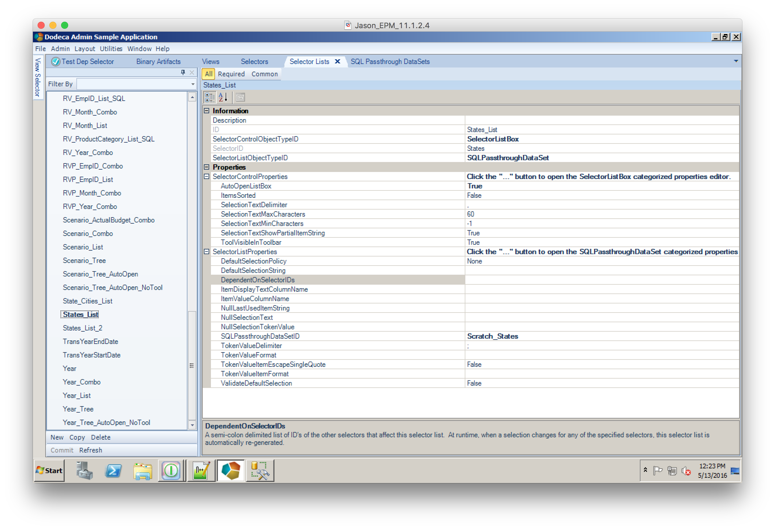Pin the selector list panel

(x=183, y=72)
